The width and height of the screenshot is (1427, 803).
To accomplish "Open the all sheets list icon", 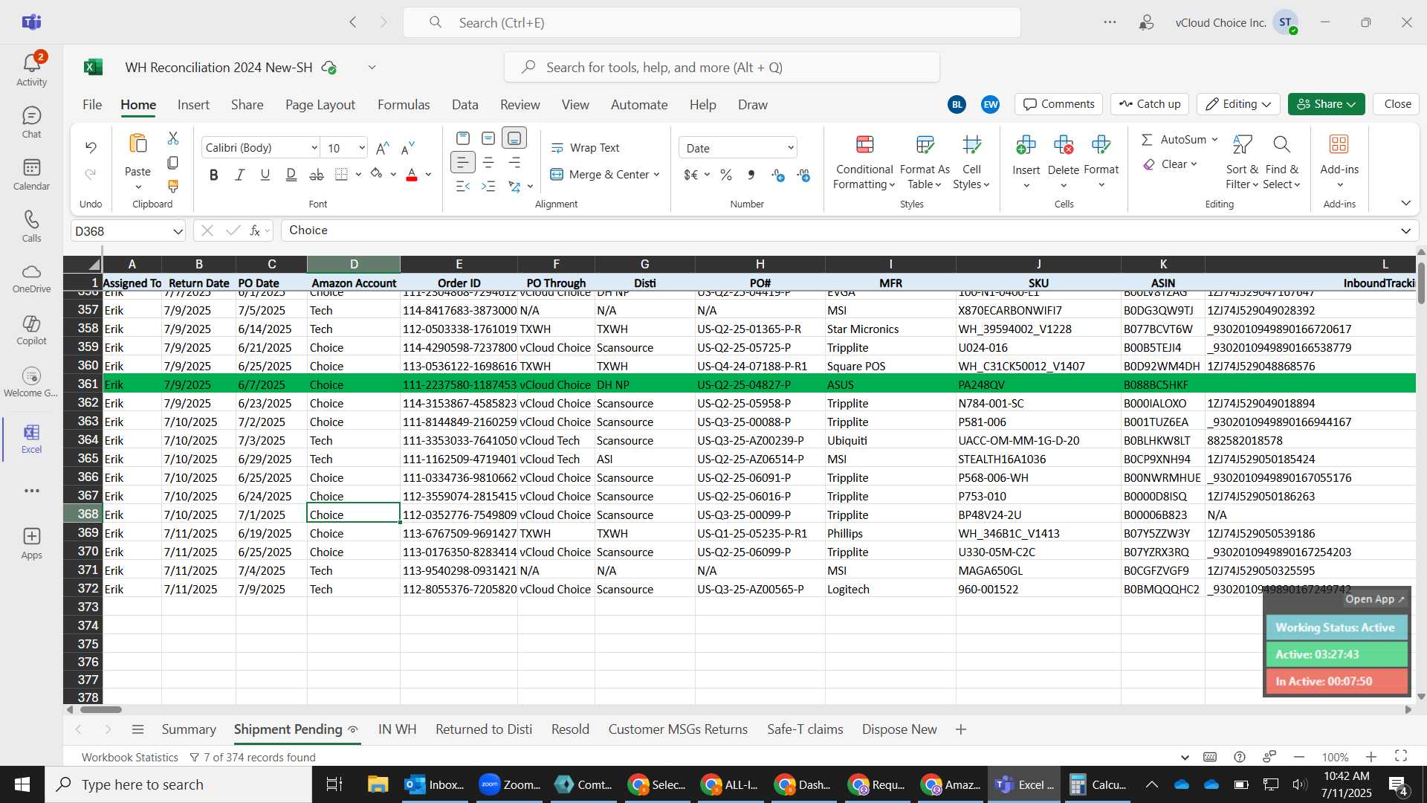I will tap(137, 729).
